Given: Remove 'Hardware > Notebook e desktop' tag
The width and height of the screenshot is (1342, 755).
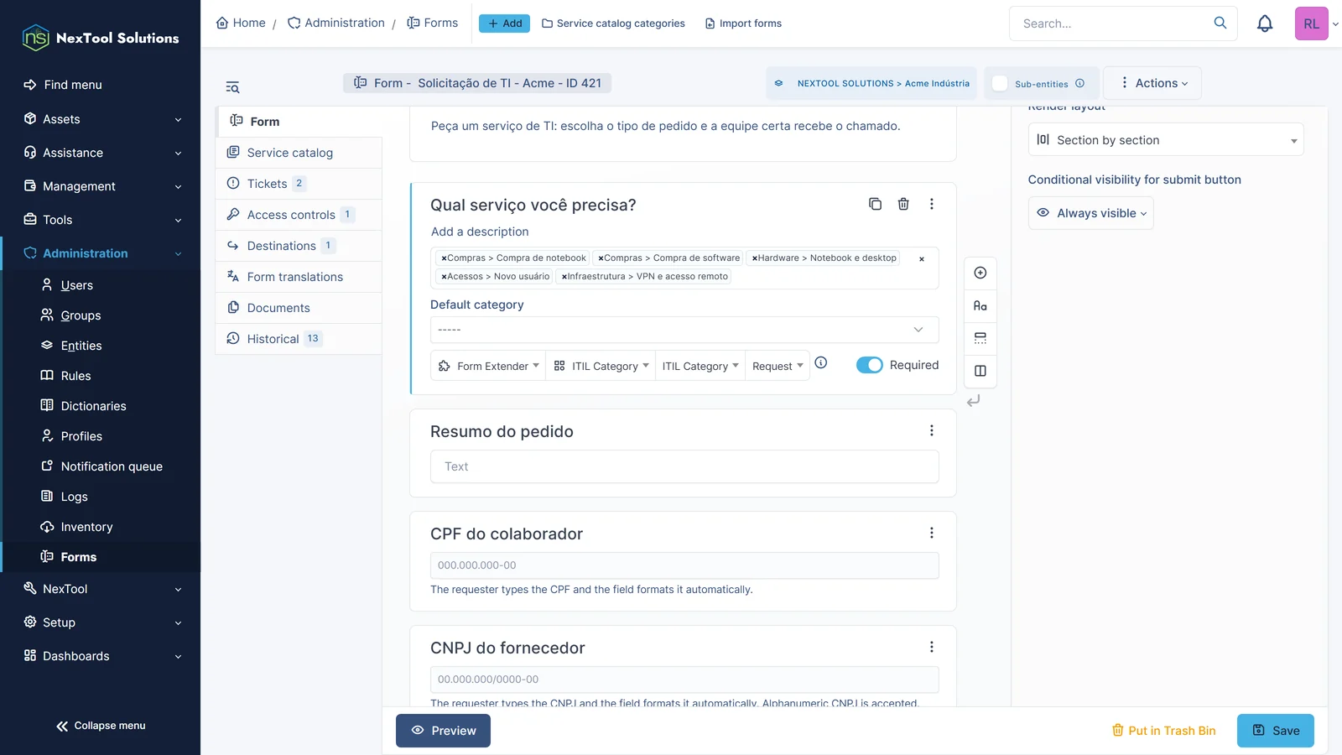Looking at the screenshot, I should click(x=755, y=258).
